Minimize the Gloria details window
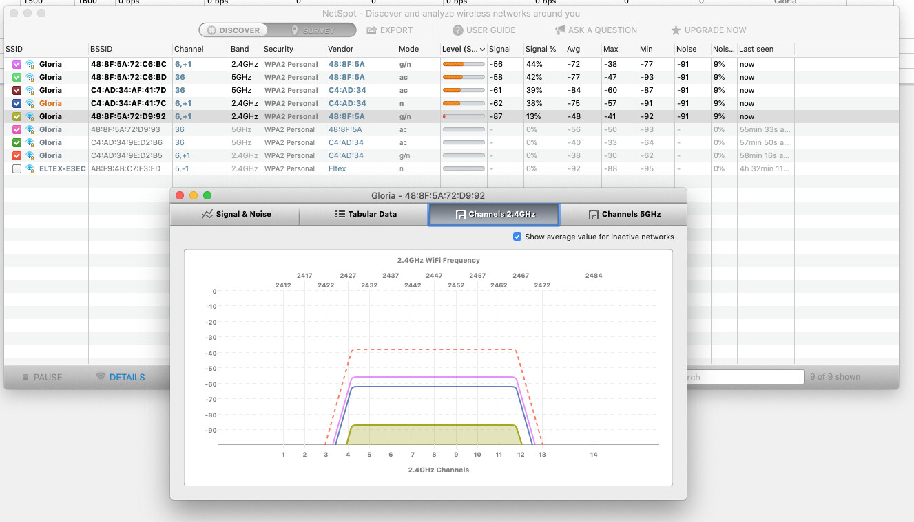 (x=194, y=195)
